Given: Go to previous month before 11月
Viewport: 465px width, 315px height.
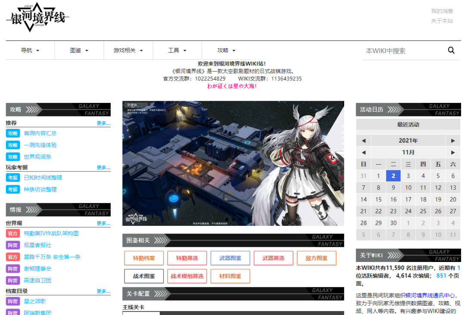Looking at the screenshot, I should (363, 153).
